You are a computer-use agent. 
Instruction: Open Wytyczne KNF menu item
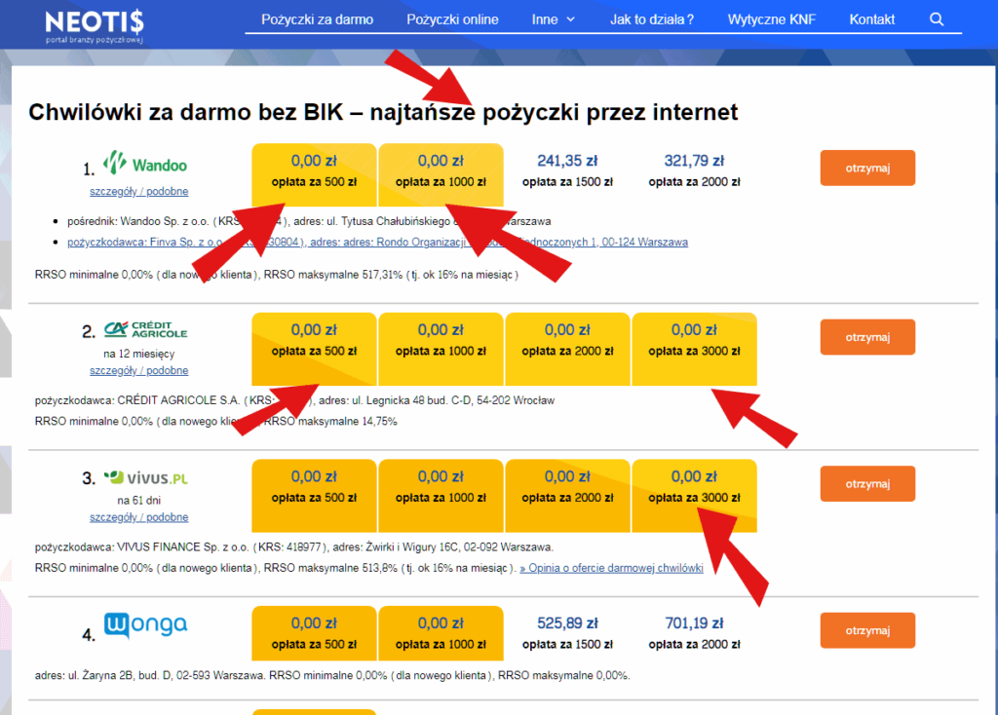click(772, 19)
